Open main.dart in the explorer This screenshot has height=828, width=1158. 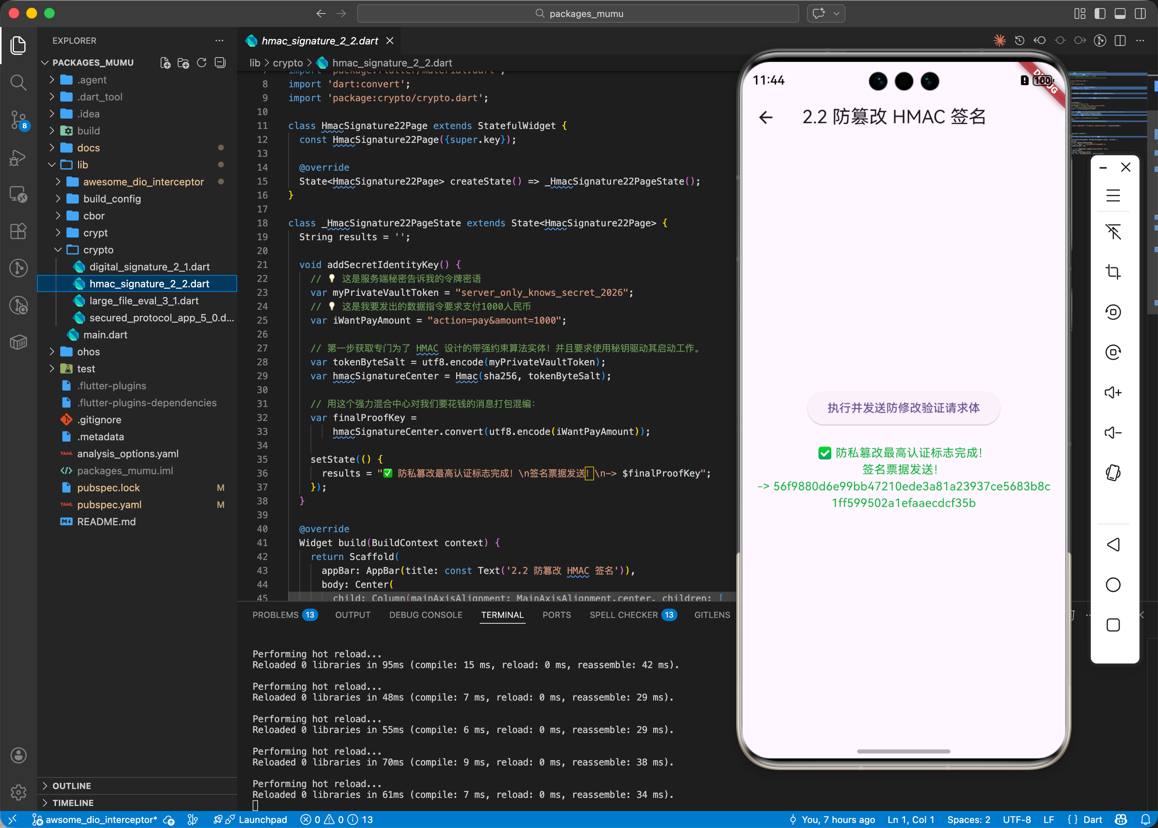tap(137, 334)
